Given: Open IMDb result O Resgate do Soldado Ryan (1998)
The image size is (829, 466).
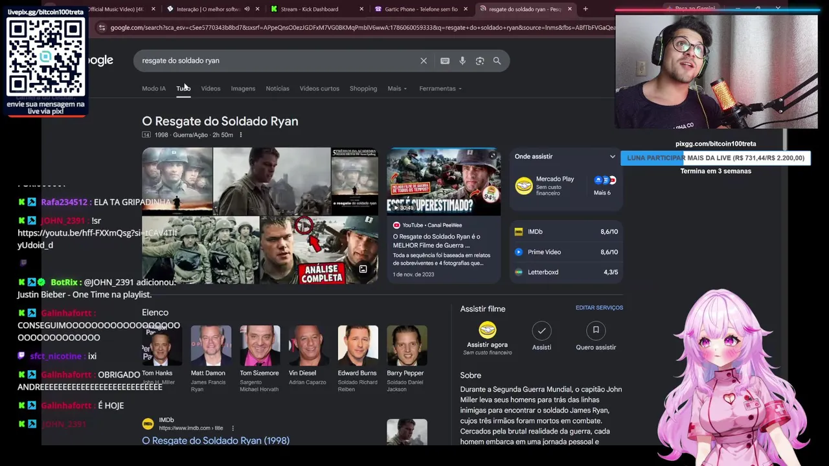Looking at the screenshot, I should tap(216, 441).
